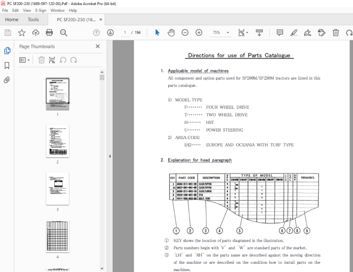Add document to starred with star icon
353x272 pixels.
click(x=22, y=33)
